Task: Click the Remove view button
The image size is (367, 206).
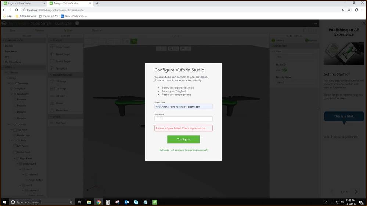Action: tap(311, 41)
